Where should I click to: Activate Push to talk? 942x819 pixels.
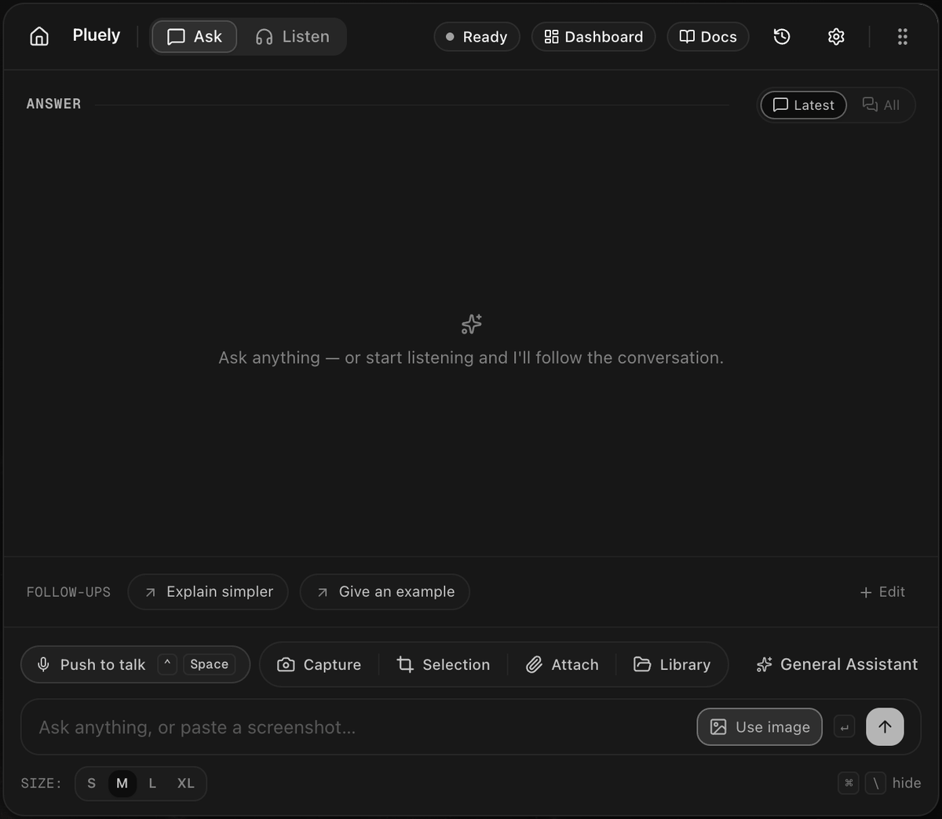pyautogui.click(x=135, y=664)
